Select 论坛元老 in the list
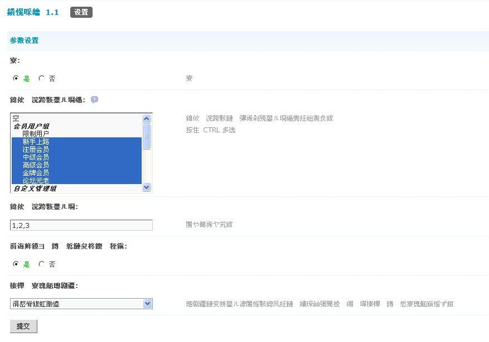Viewport: 489px width, 342px height. coord(76,180)
